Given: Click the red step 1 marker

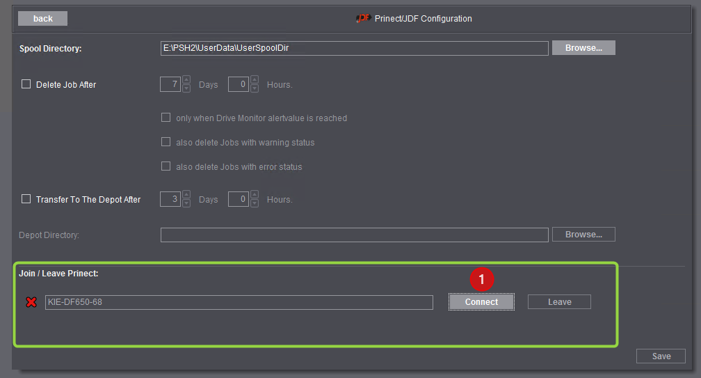Looking at the screenshot, I should [x=481, y=280].
